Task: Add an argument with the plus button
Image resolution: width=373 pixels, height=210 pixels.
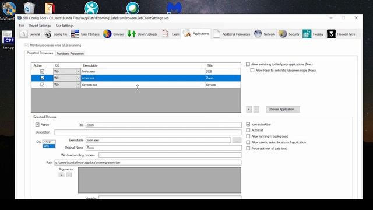Action: click(x=61, y=175)
